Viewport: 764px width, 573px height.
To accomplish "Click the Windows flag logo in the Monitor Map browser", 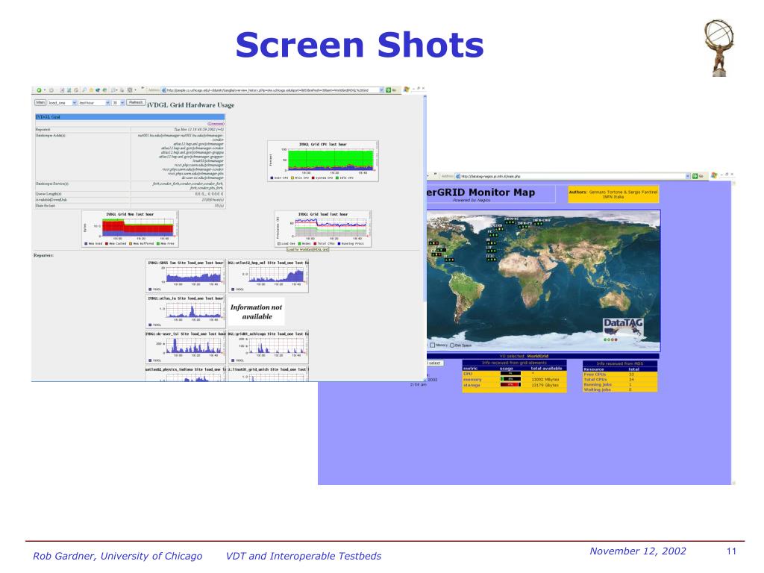I will (714, 175).
